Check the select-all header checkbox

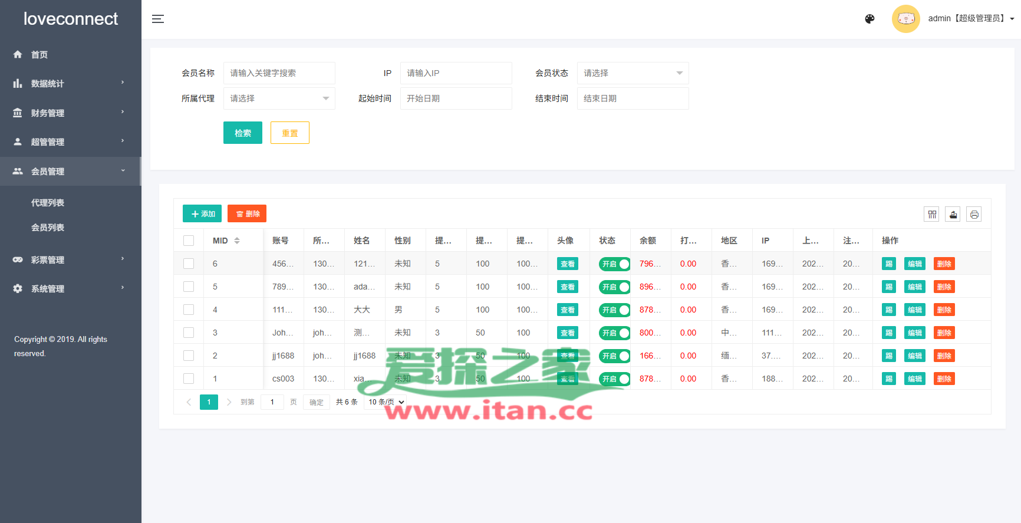click(x=189, y=241)
